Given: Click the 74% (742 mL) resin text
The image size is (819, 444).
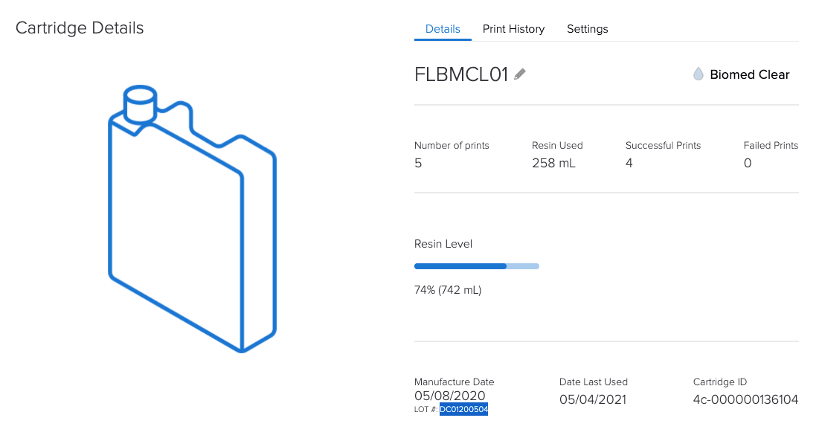Looking at the screenshot, I should click(x=448, y=289).
